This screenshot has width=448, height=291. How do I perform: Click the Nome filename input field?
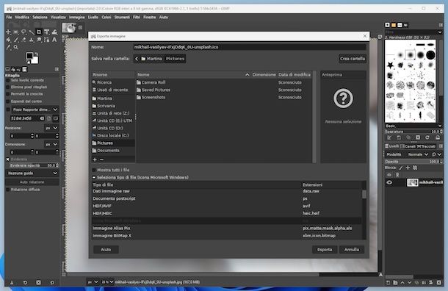click(250, 47)
